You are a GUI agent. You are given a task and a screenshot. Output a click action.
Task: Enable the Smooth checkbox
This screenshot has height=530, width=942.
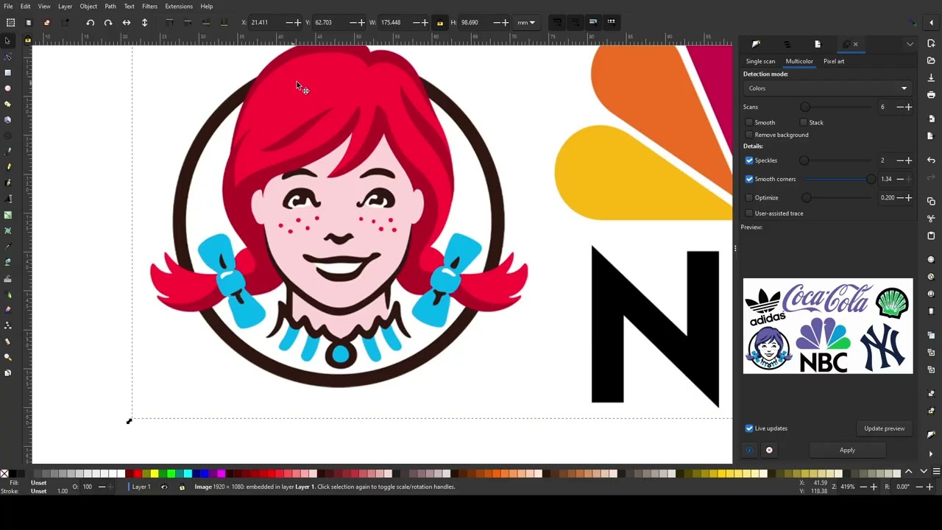(749, 122)
